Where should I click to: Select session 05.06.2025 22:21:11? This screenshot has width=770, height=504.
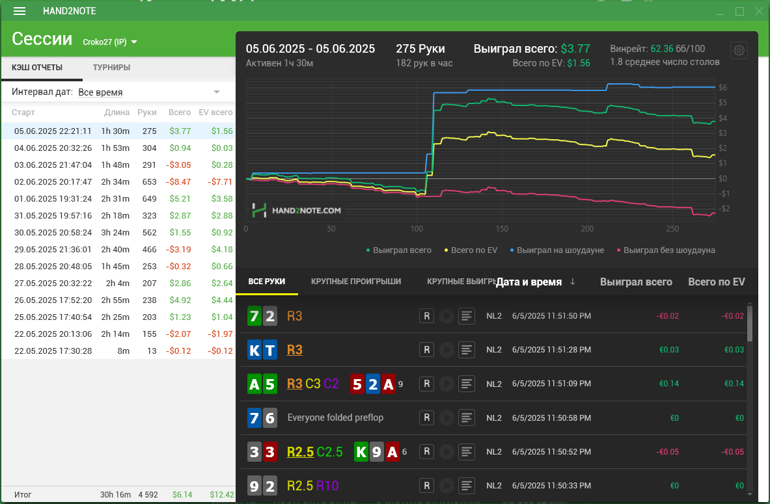pos(118,131)
